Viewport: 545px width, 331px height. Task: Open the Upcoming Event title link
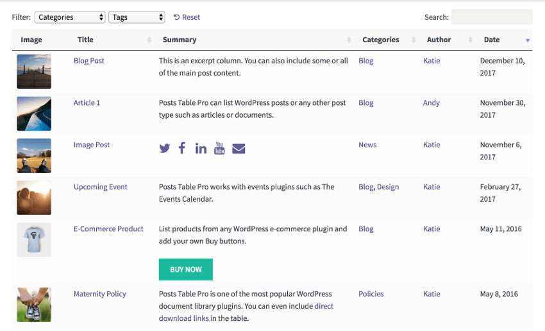pos(100,187)
